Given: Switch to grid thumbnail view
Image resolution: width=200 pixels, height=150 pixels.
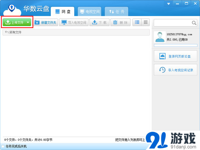Looking at the screenshot, I should pos(146,22).
